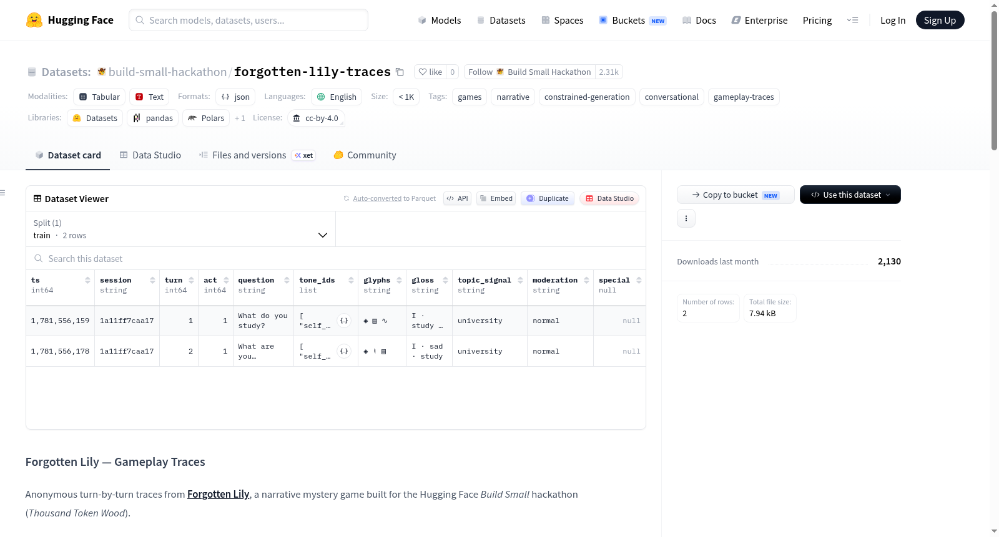Open Data Studio from the viewer header
The width and height of the screenshot is (999, 537).
pos(609,198)
